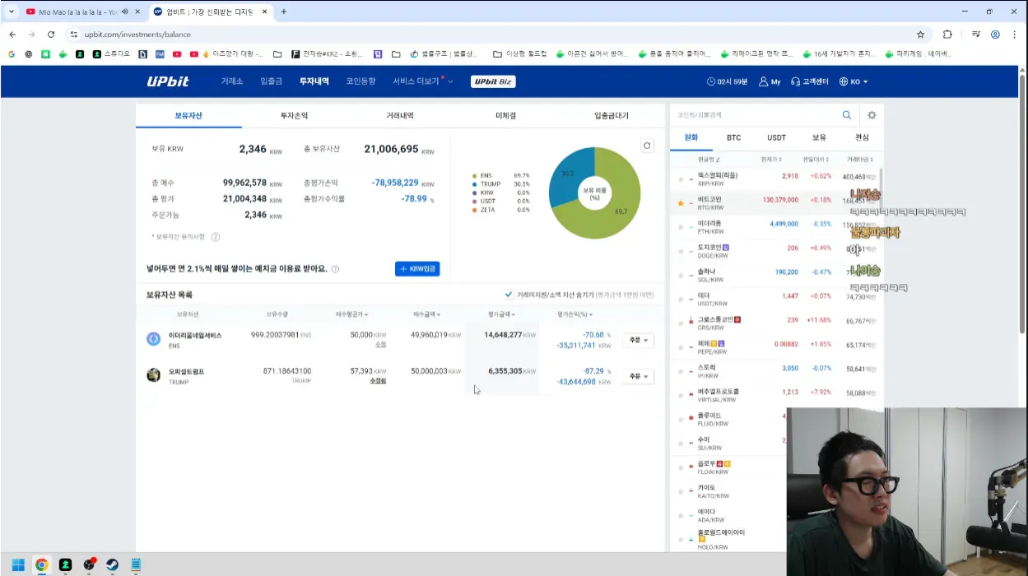
Task: Reload the page in Chrome
Action: [x=51, y=35]
